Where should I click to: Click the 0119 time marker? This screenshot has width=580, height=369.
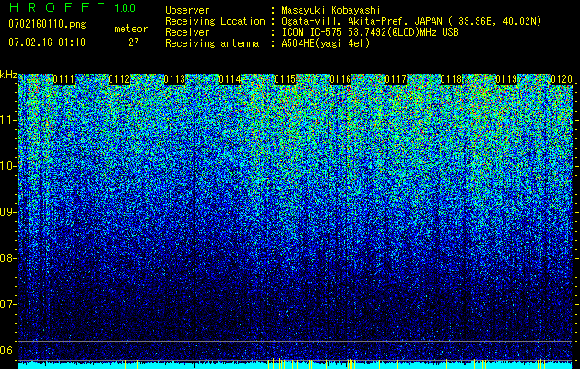[506, 79]
